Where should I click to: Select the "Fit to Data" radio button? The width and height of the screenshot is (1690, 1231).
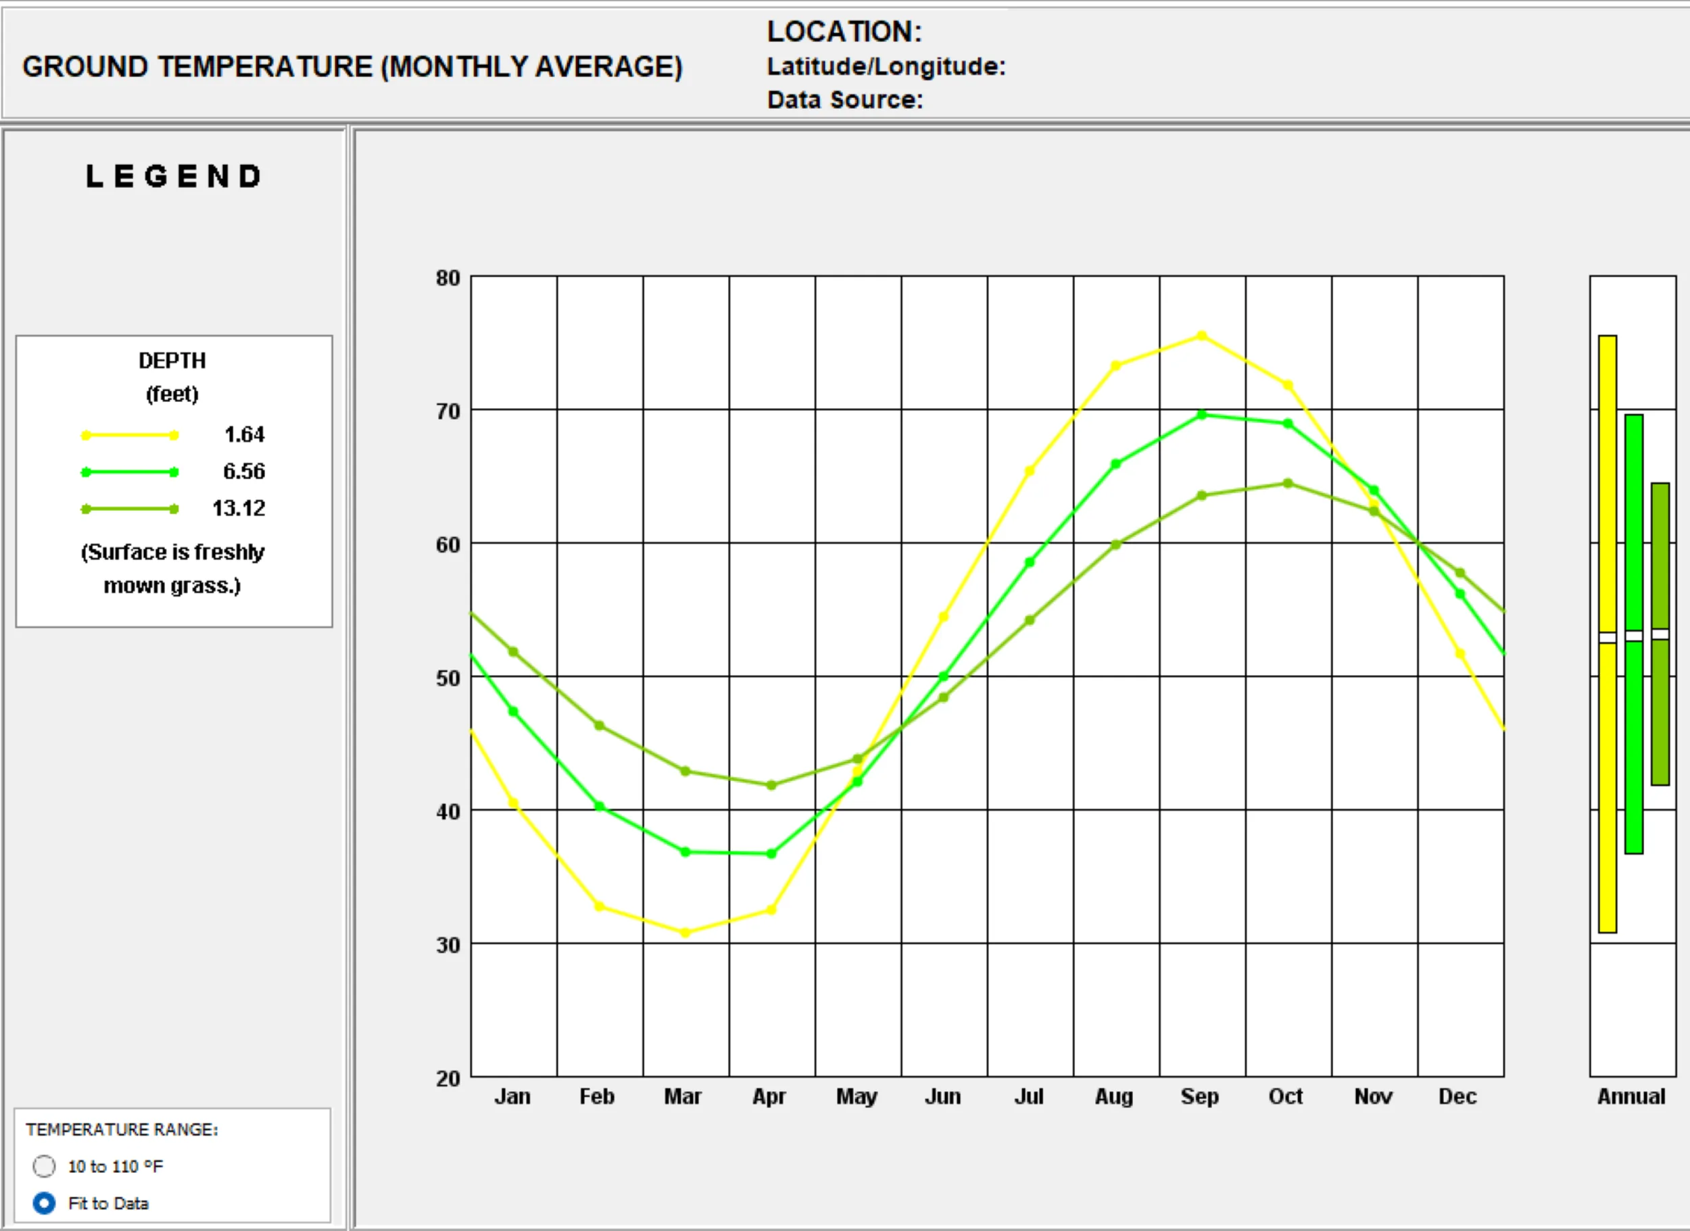click(44, 1203)
